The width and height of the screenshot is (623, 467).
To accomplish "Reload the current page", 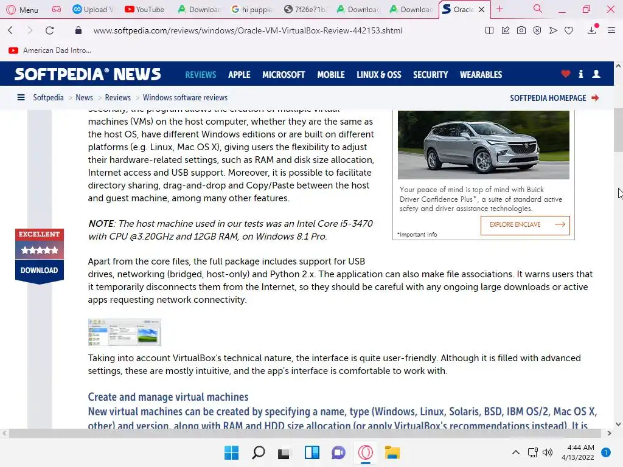I will (x=50, y=30).
